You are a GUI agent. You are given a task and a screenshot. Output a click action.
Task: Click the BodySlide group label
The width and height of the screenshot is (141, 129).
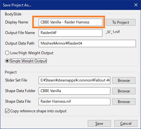tap(13, 14)
